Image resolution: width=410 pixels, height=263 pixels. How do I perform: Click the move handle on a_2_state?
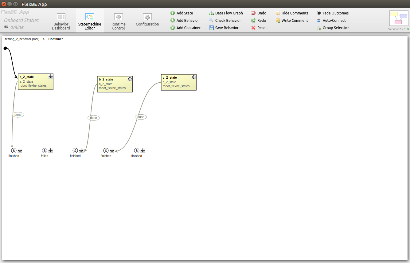tap(51, 76)
